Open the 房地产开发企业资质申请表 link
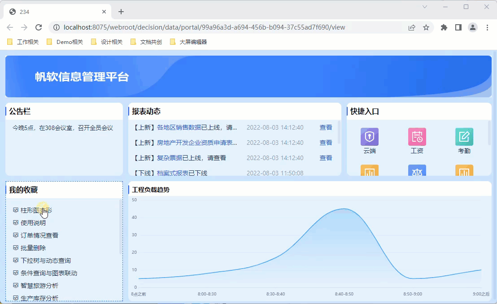Screen dimensions: 497x304 pyautogui.click(x=197, y=143)
